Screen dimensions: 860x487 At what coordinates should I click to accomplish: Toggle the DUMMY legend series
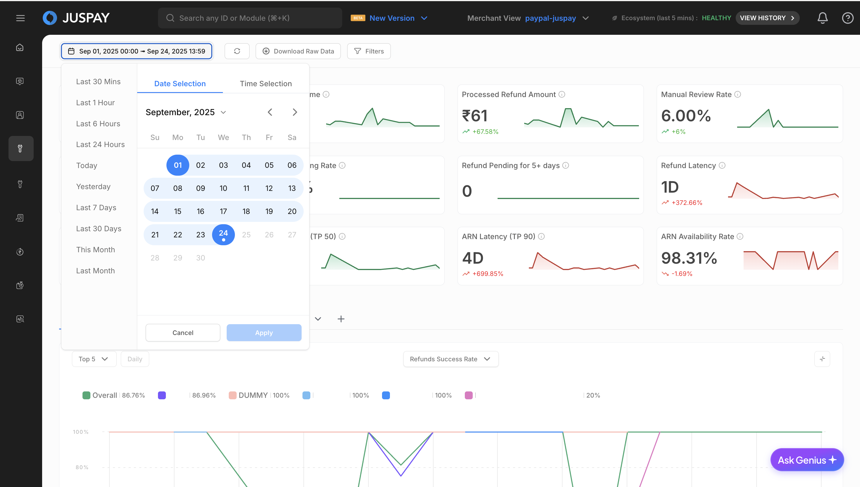pos(253,395)
